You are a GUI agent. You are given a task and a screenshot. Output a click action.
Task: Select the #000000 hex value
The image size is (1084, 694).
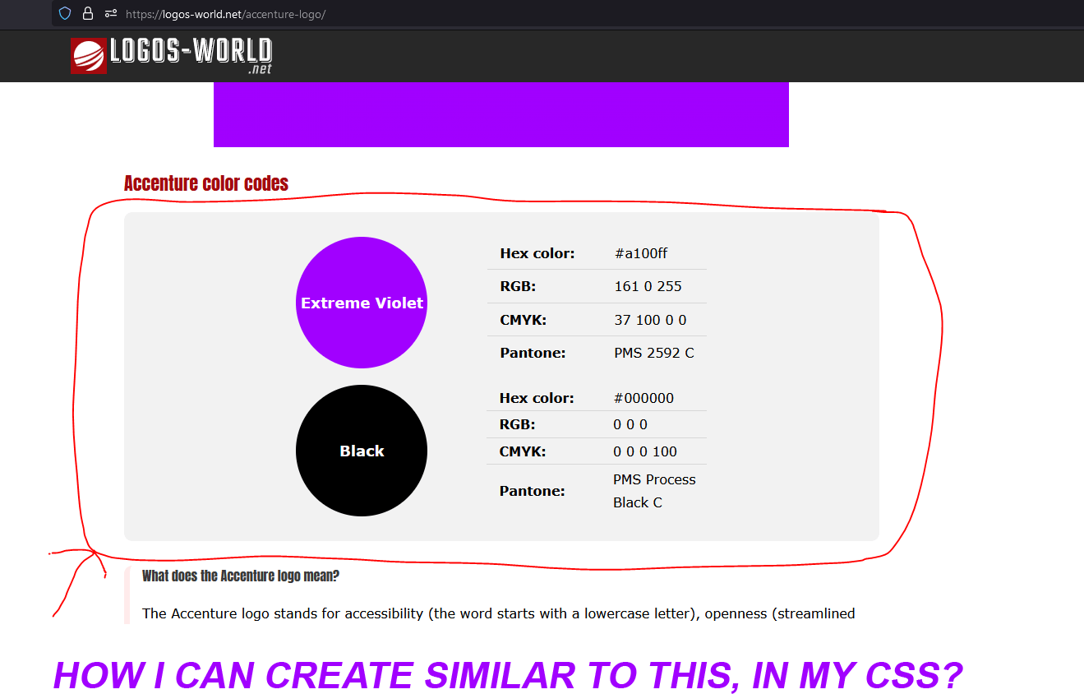pos(643,398)
